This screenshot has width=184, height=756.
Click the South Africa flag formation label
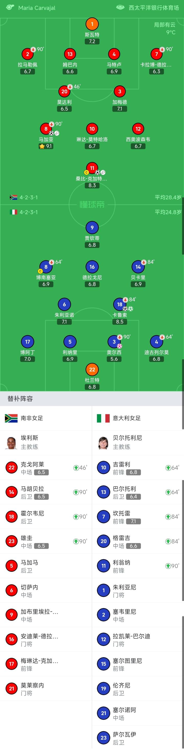tap(24, 197)
